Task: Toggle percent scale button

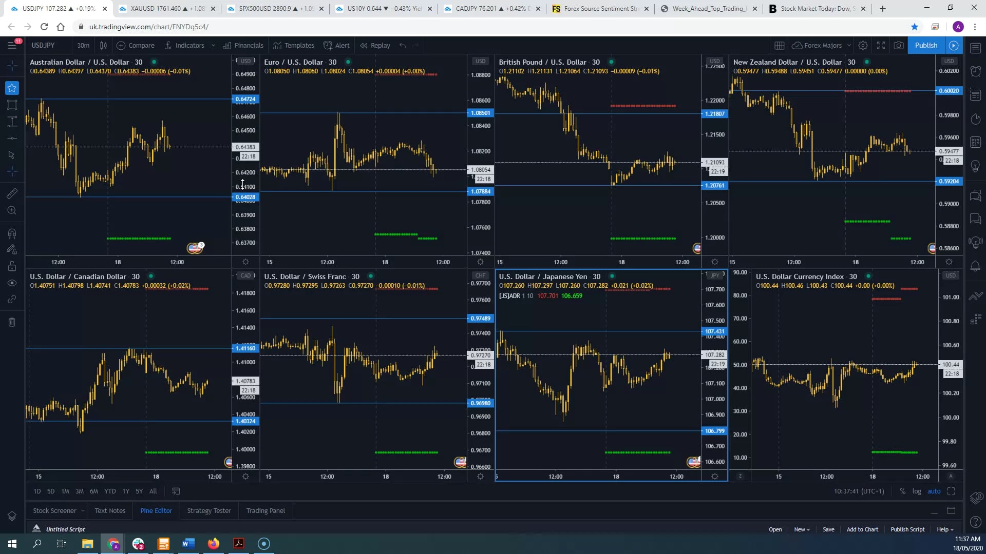Action: [x=903, y=491]
